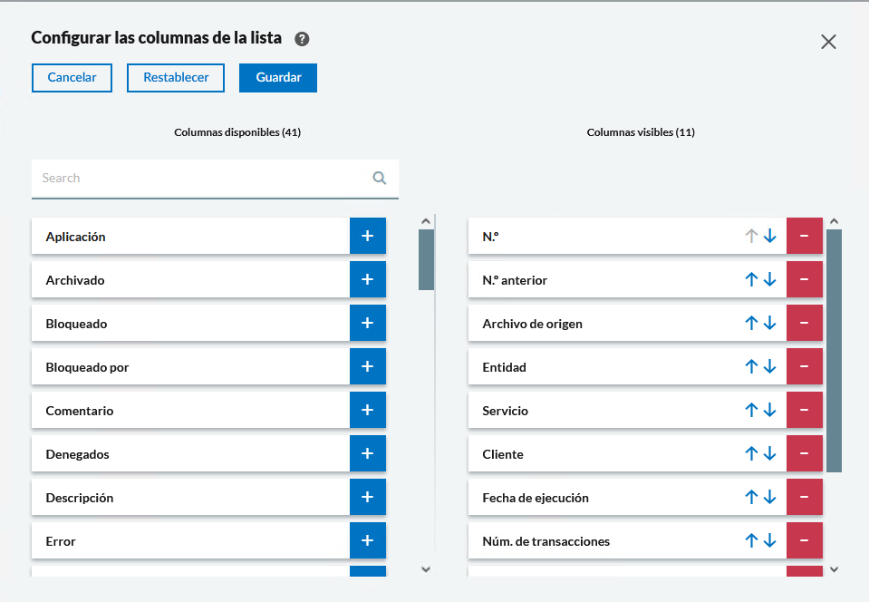Save configuration with Guardar button
Viewport: 869px width, 602px height.
click(x=278, y=77)
